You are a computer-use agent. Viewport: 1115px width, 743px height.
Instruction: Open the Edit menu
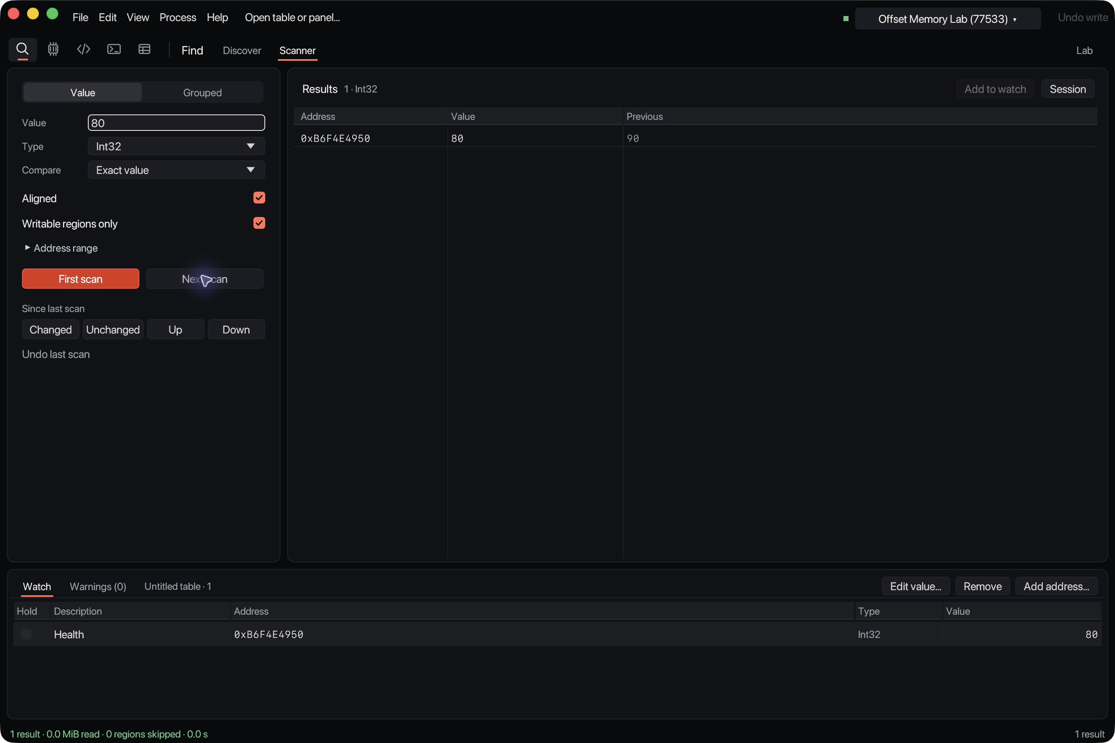click(x=108, y=18)
